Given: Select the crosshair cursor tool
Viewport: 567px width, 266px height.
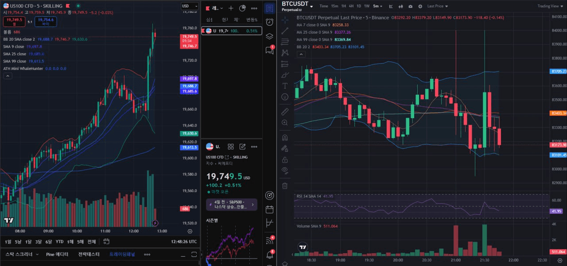Looking at the screenshot, I should (x=285, y=19).
